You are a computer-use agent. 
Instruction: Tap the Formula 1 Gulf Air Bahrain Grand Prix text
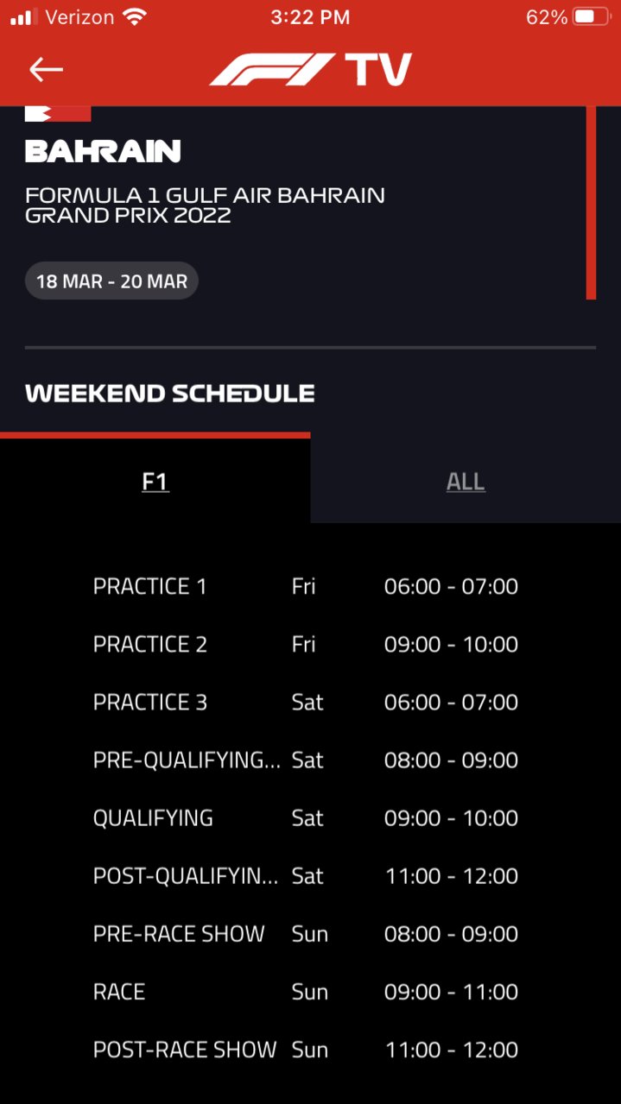(205, 205)
